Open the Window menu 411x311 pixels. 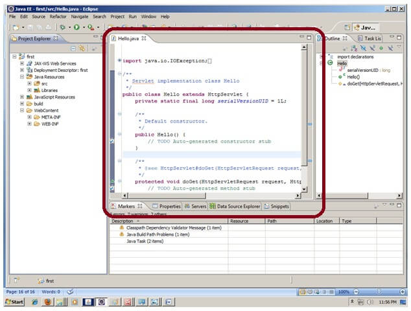148,16
